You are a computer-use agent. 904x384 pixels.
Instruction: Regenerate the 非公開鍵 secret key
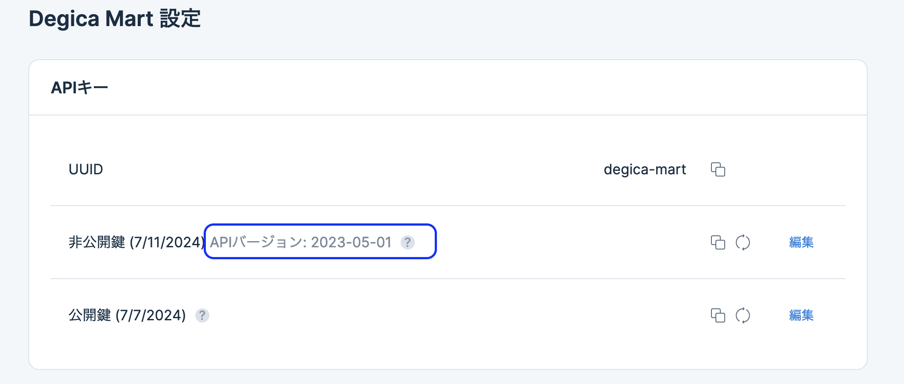click(x=742, y=242)
